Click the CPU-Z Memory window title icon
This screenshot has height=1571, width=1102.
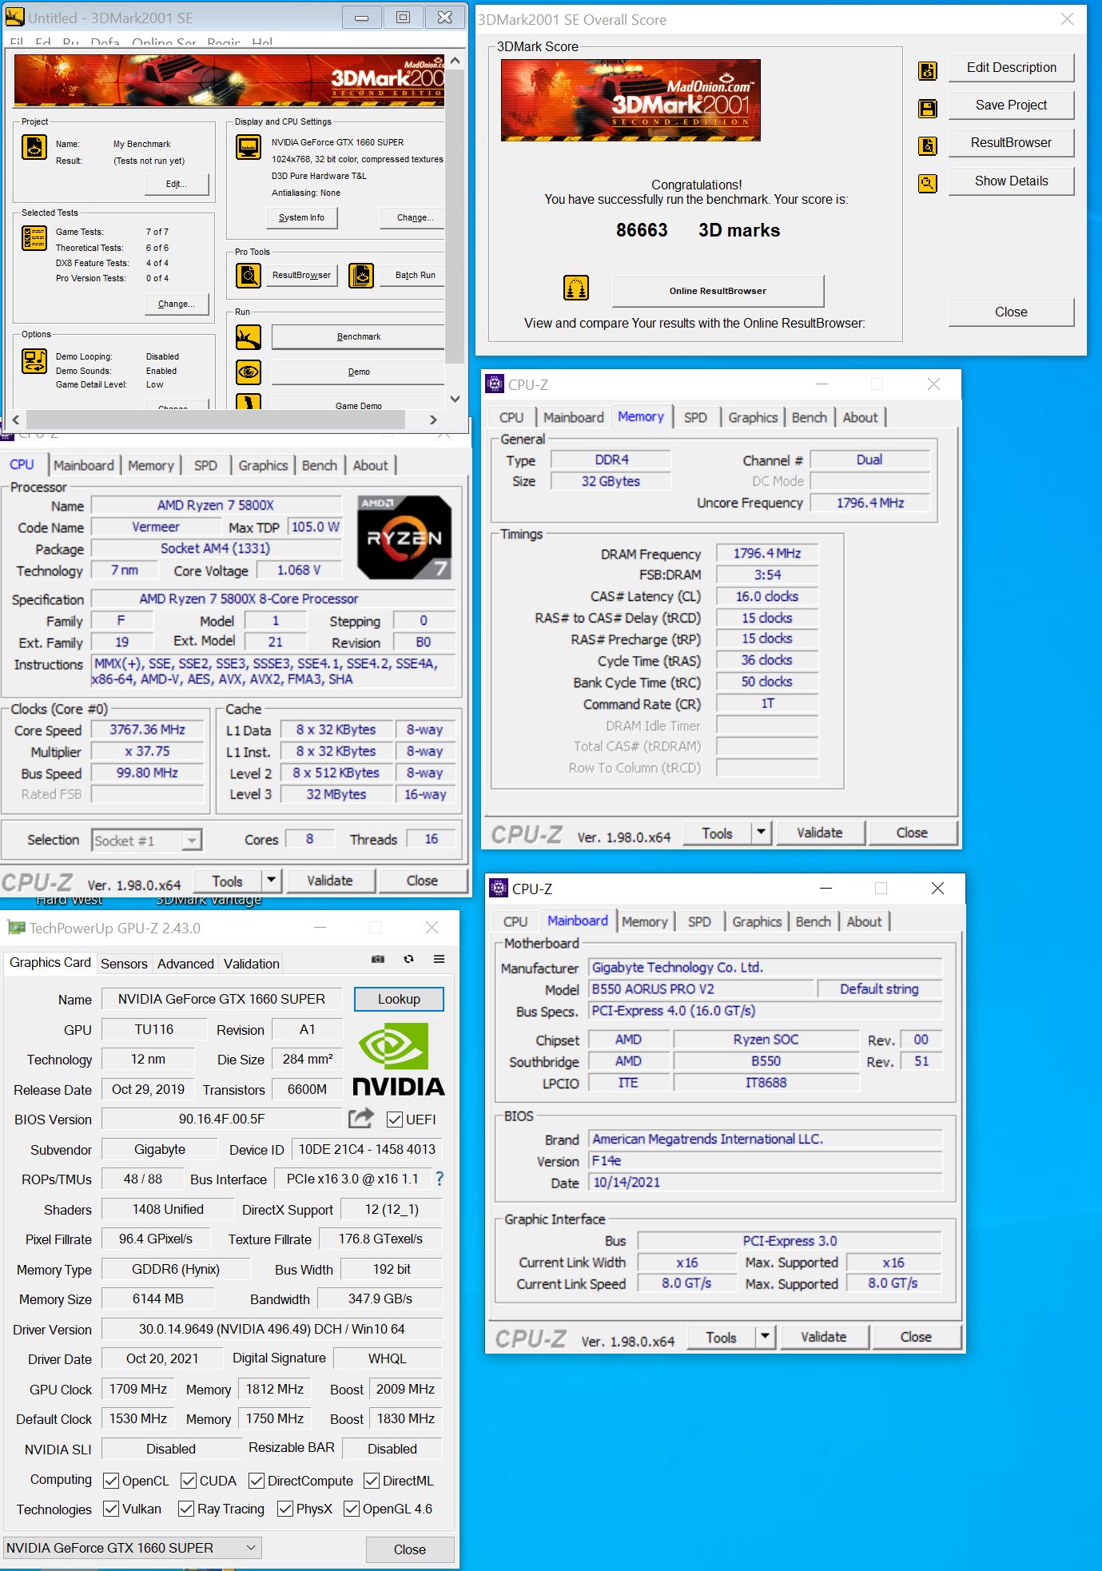pos(495,384)
